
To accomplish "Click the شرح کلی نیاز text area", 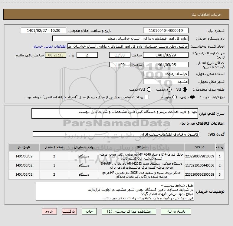I will point(115,113).
